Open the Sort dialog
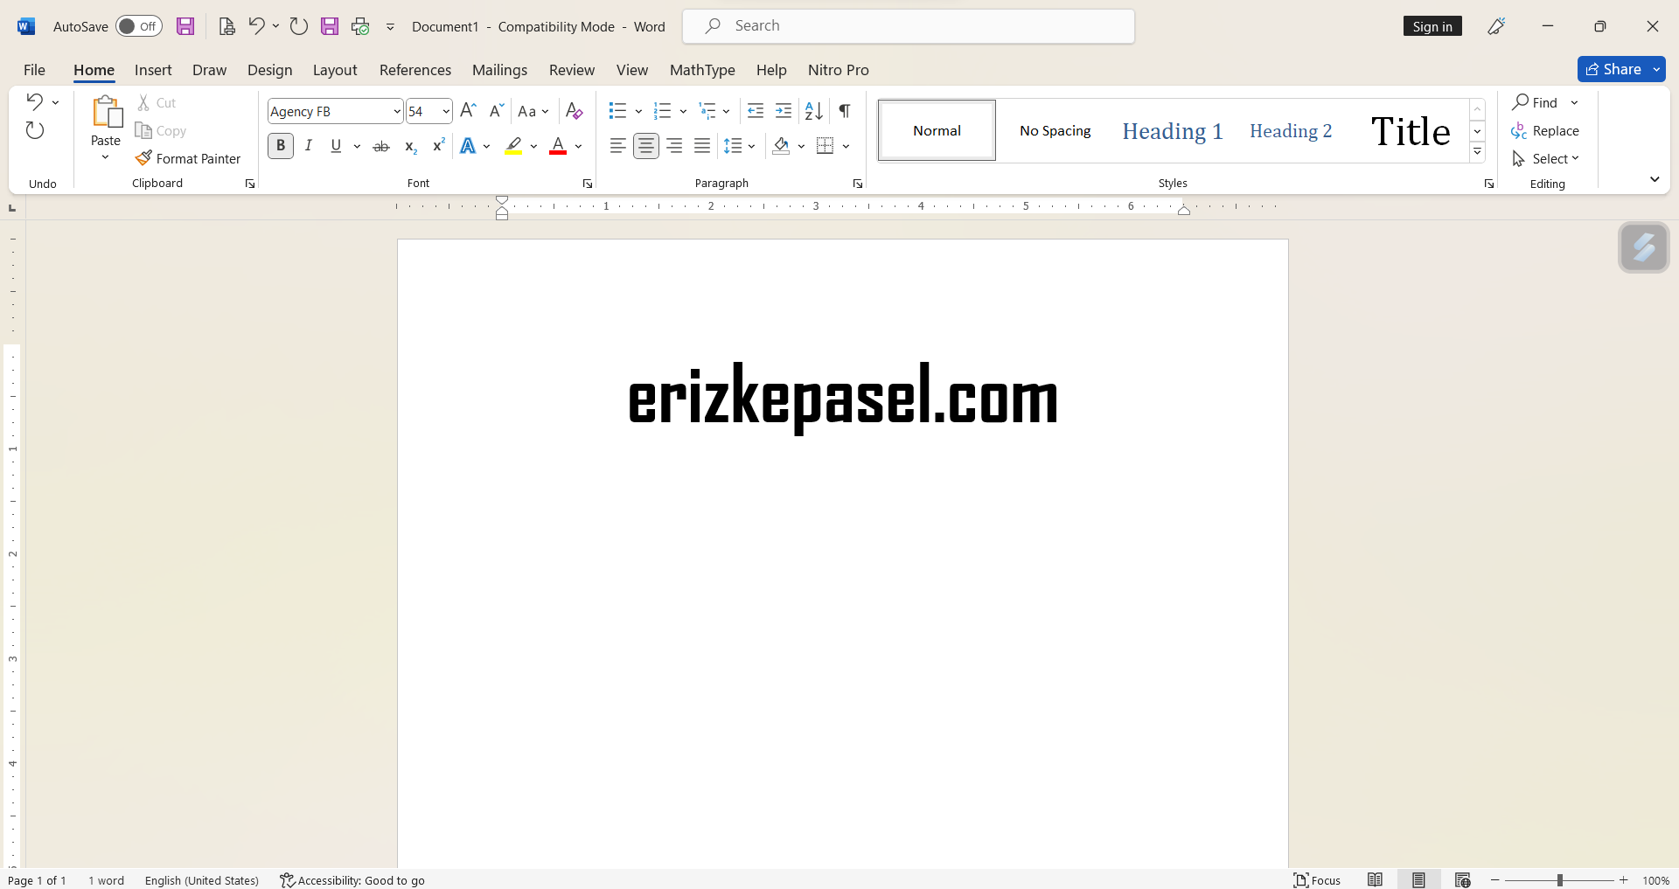The height and width of the screenshot is (889, 1679). tap(812, 111)
